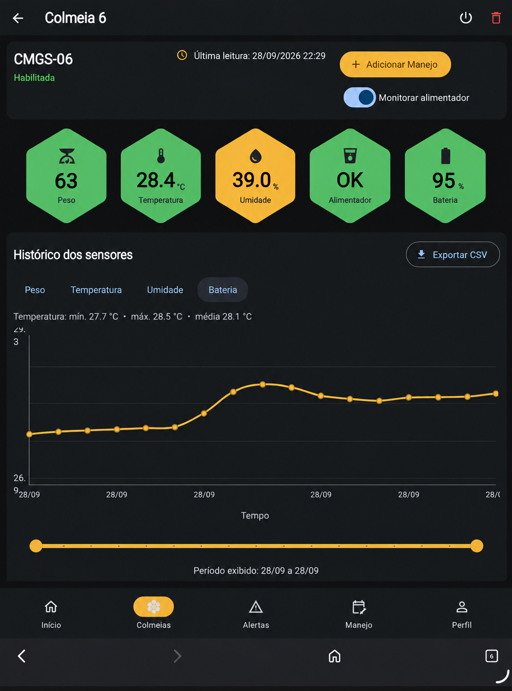The height and width of the screenshot is (691, 512).
Task: Open Início in bottom navigation
Action: pyautogui.click(x=51, y=613)
